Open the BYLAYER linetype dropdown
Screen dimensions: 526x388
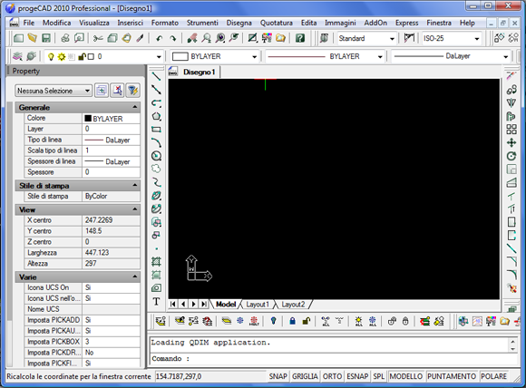point(380,57)
